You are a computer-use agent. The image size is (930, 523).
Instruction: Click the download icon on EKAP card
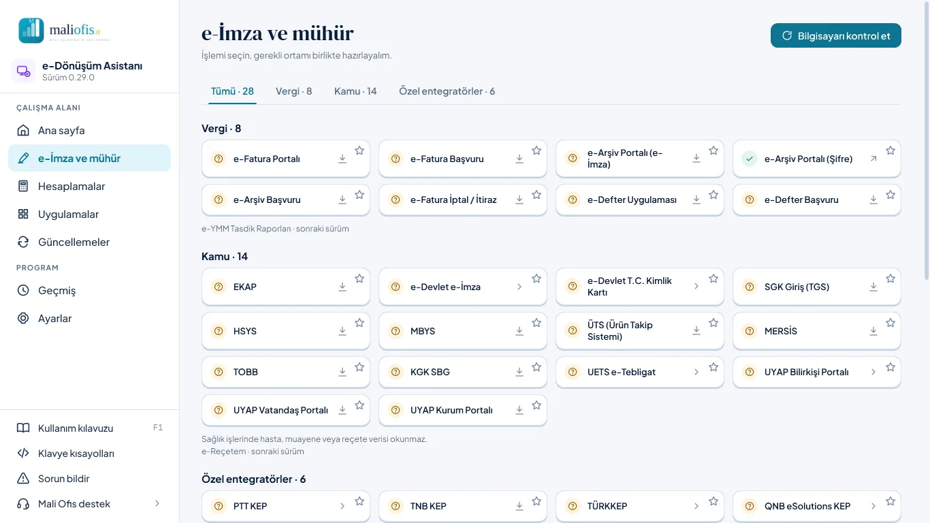point(342,287)
